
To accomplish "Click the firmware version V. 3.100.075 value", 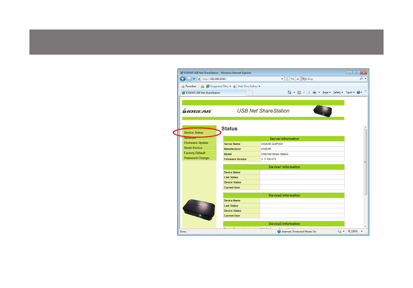I will click(269, 159).
